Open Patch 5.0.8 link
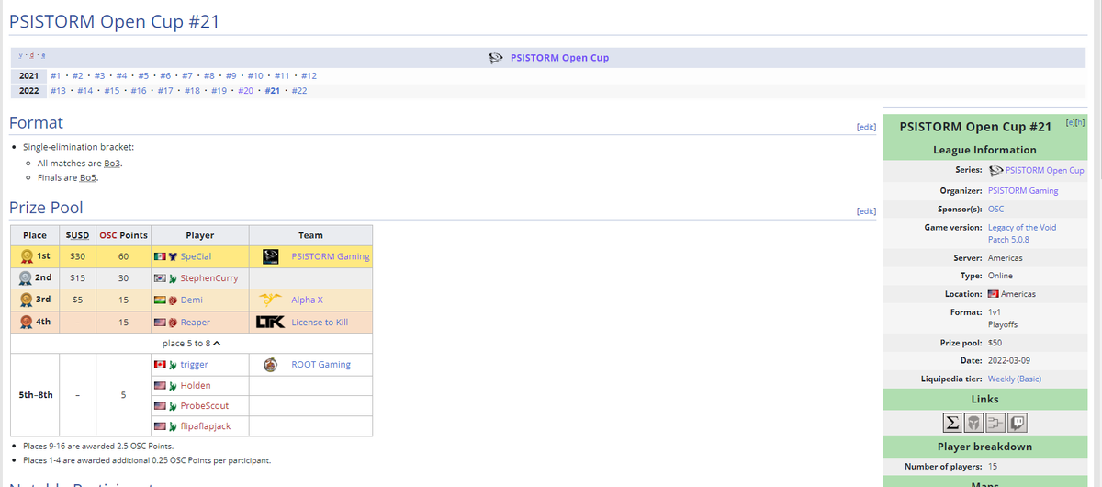1102x487 pixels. (x=1008, y=239)
